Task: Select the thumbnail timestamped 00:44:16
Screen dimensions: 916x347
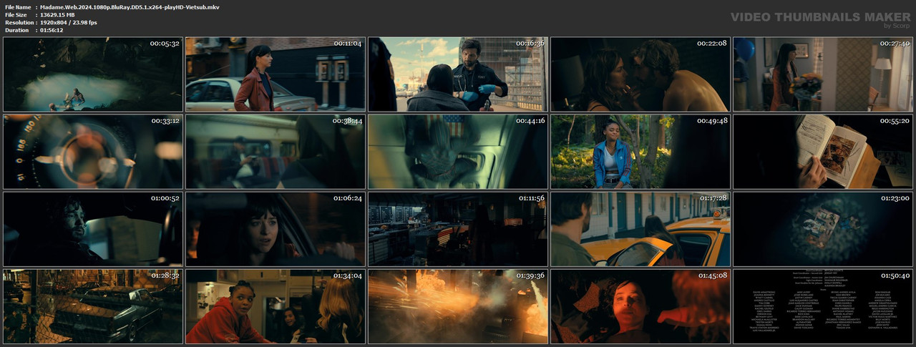Action: point(458,152)
